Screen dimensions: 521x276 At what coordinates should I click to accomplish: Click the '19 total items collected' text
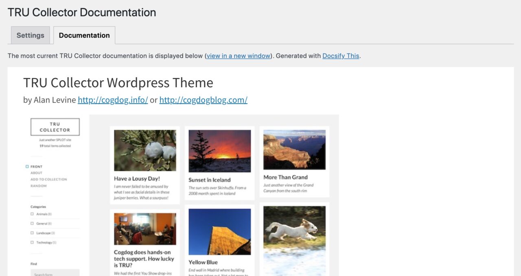[55, 146]
